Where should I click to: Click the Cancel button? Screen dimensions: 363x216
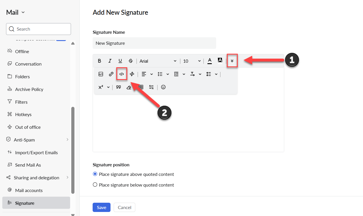pyautogui.click(x=124, y=207)
